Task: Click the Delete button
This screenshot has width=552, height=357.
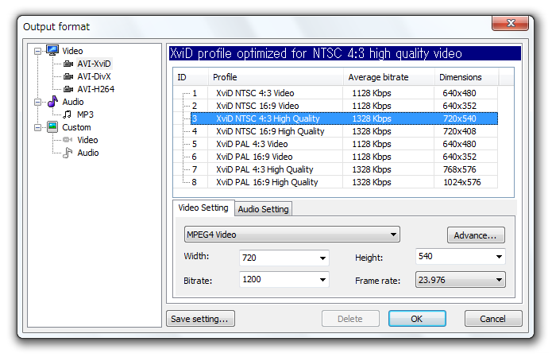Action: coord(350,319)
